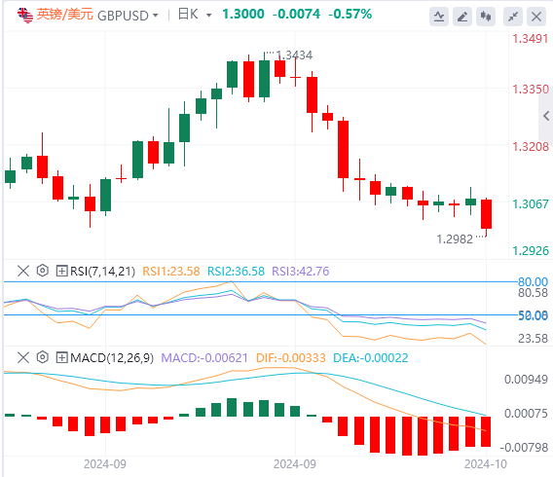Click 1.2926 on price axis
Screen dimensions: 553x477
(x=531, y=251)
